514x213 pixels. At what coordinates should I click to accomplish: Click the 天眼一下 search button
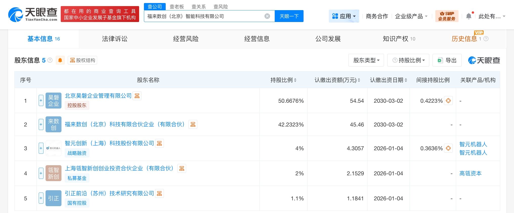pos(289,16)
